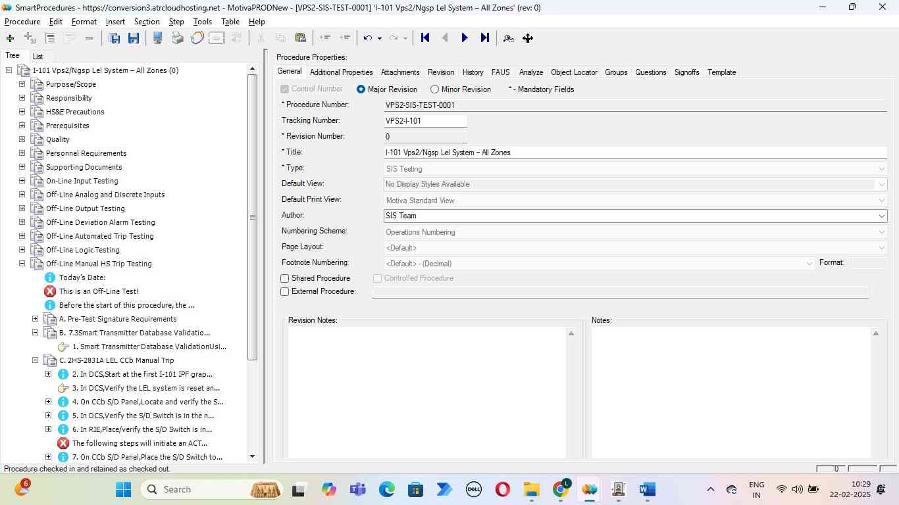Open Microsoft Word from taskbar
This screenshot has width=899, height=505.
[x=647, y=489]
